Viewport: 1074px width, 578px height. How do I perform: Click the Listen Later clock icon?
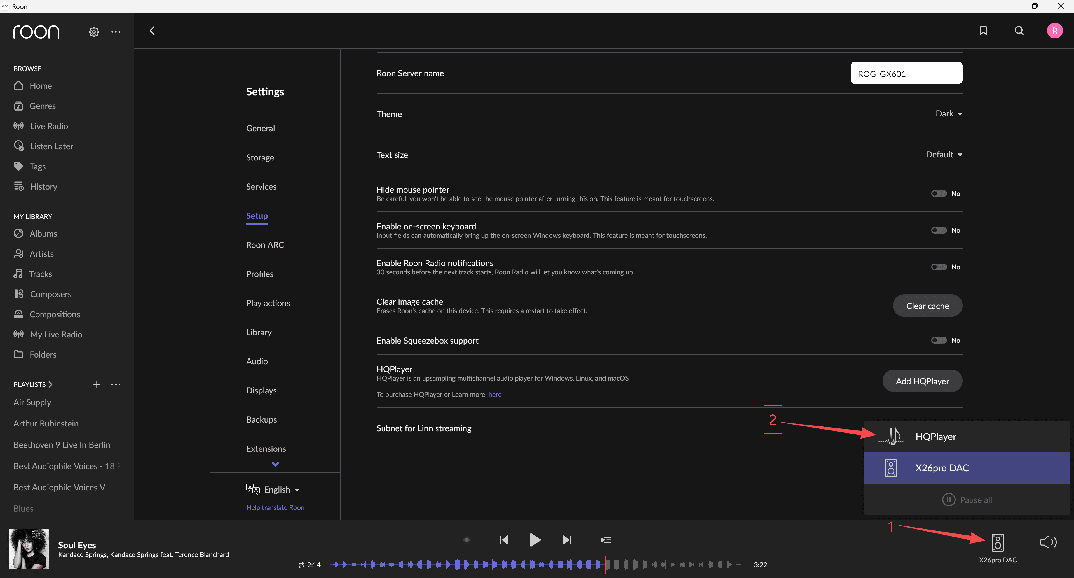point(19,146)
